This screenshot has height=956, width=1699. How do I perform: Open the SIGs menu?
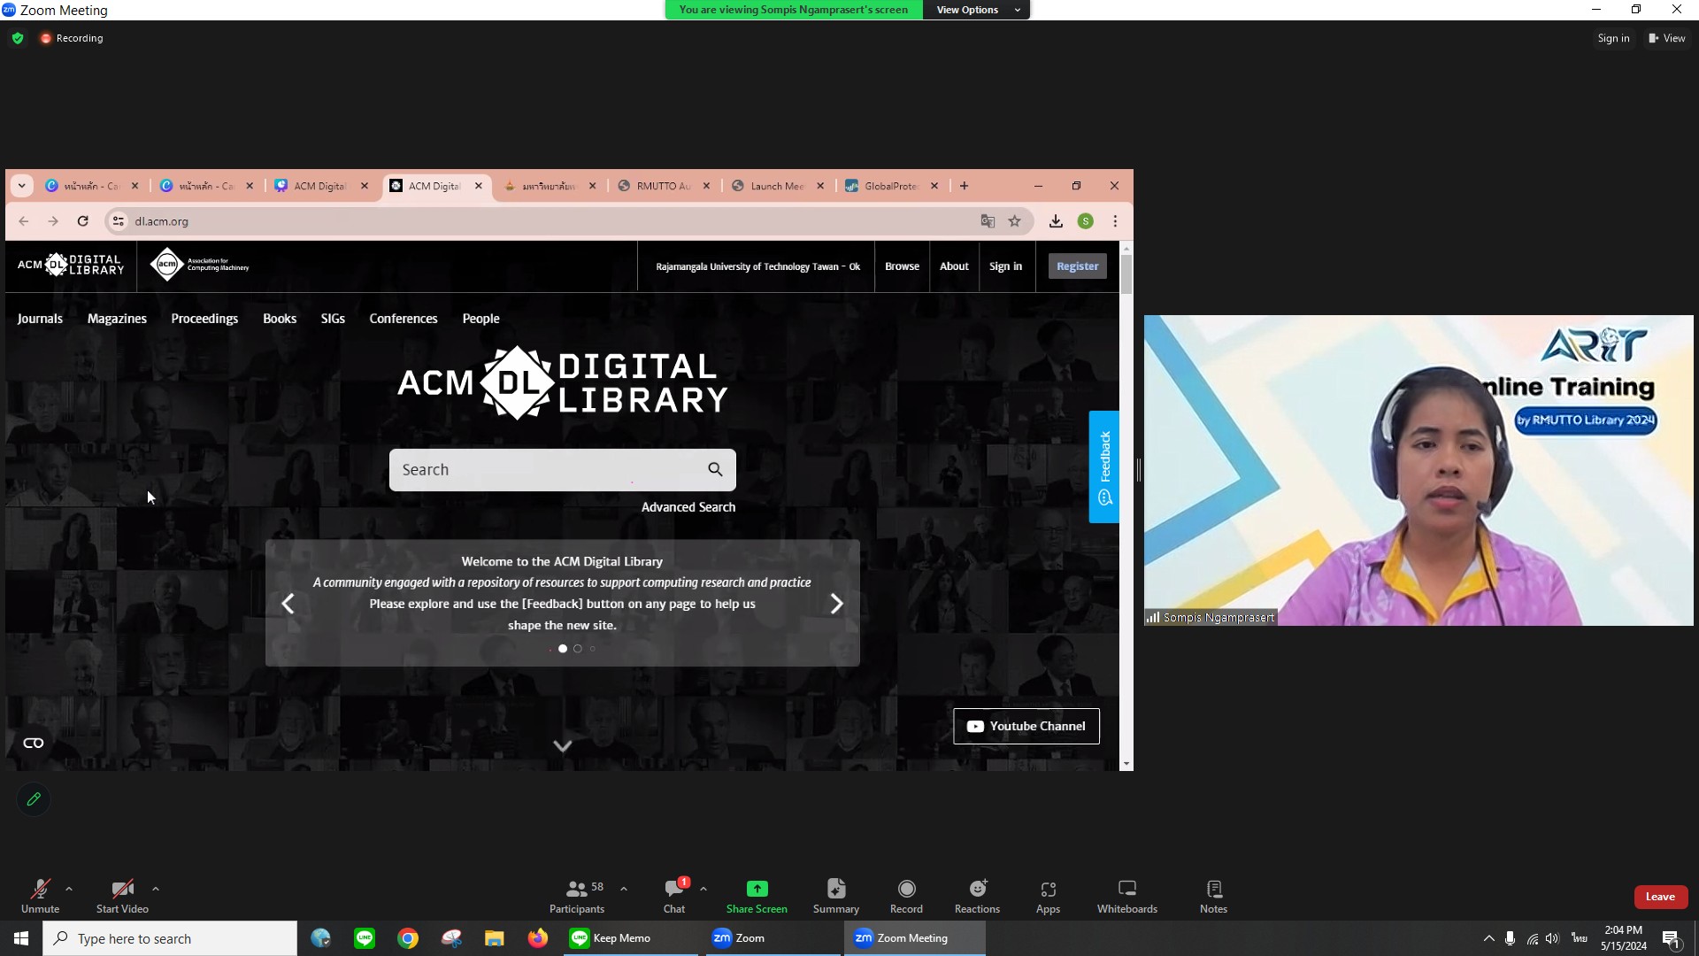pyautogui.click(x=333, y=319)
